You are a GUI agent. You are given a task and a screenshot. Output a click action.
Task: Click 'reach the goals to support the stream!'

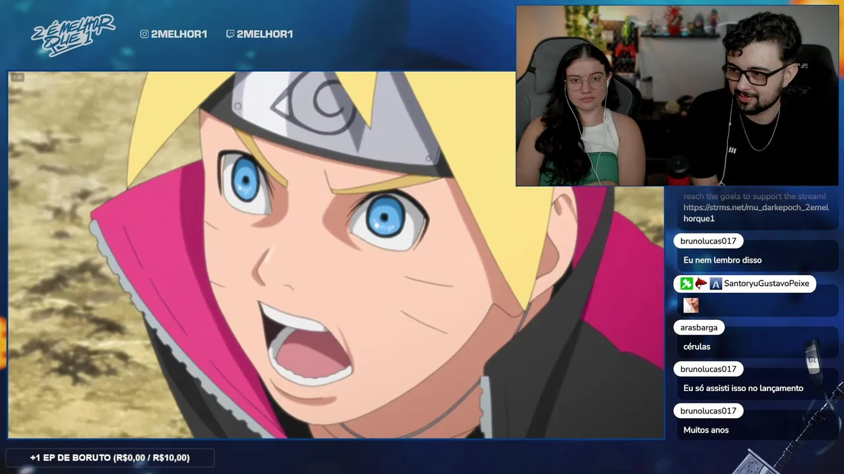(754, 196)
